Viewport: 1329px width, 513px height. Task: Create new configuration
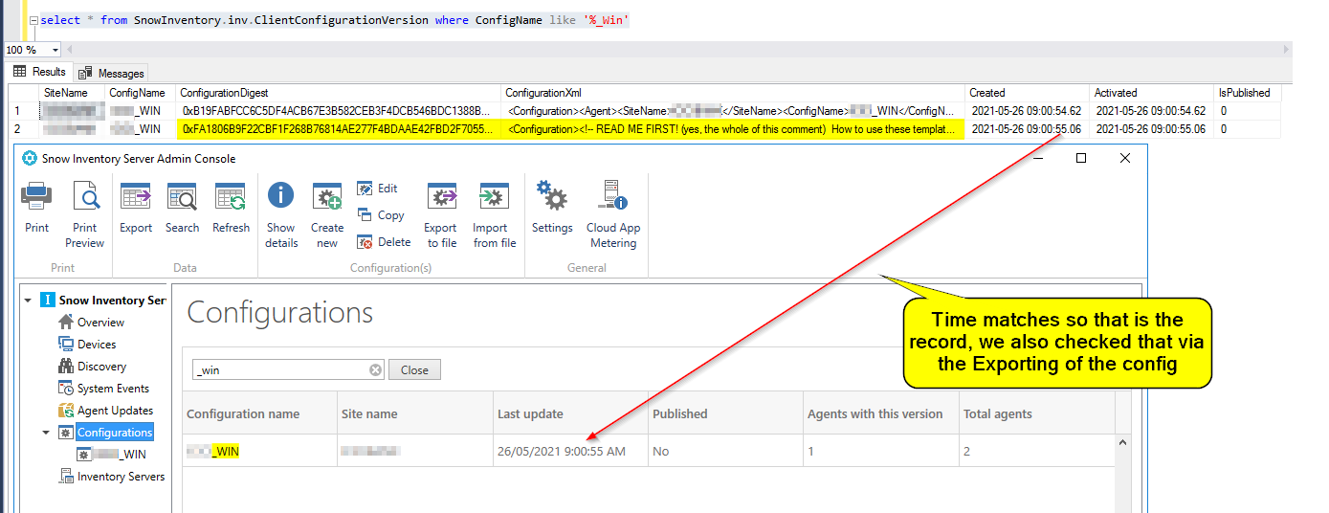pyautogui.click(x=327, y=215)
